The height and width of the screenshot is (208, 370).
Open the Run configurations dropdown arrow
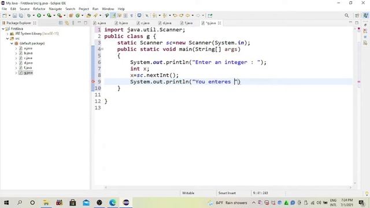[x=44, y=16]
